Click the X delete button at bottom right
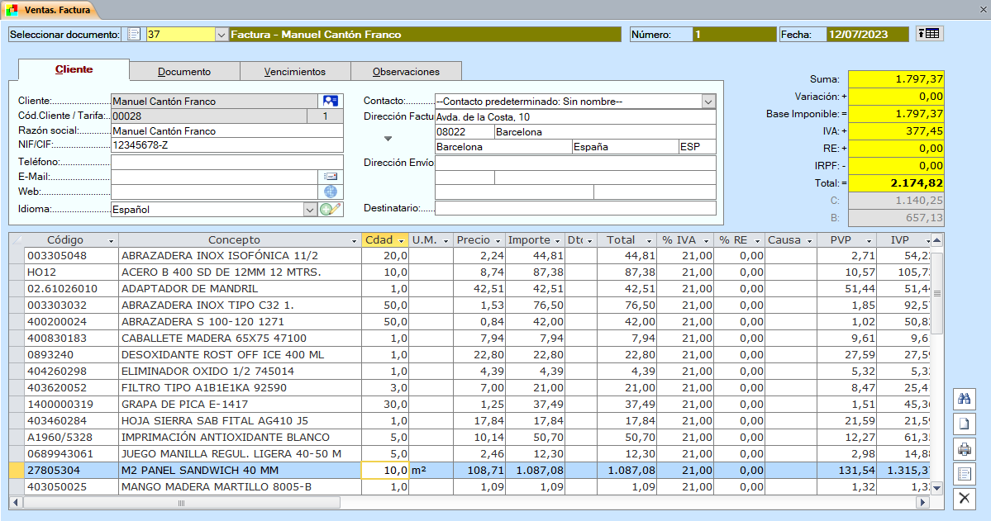 coord(964,498)
